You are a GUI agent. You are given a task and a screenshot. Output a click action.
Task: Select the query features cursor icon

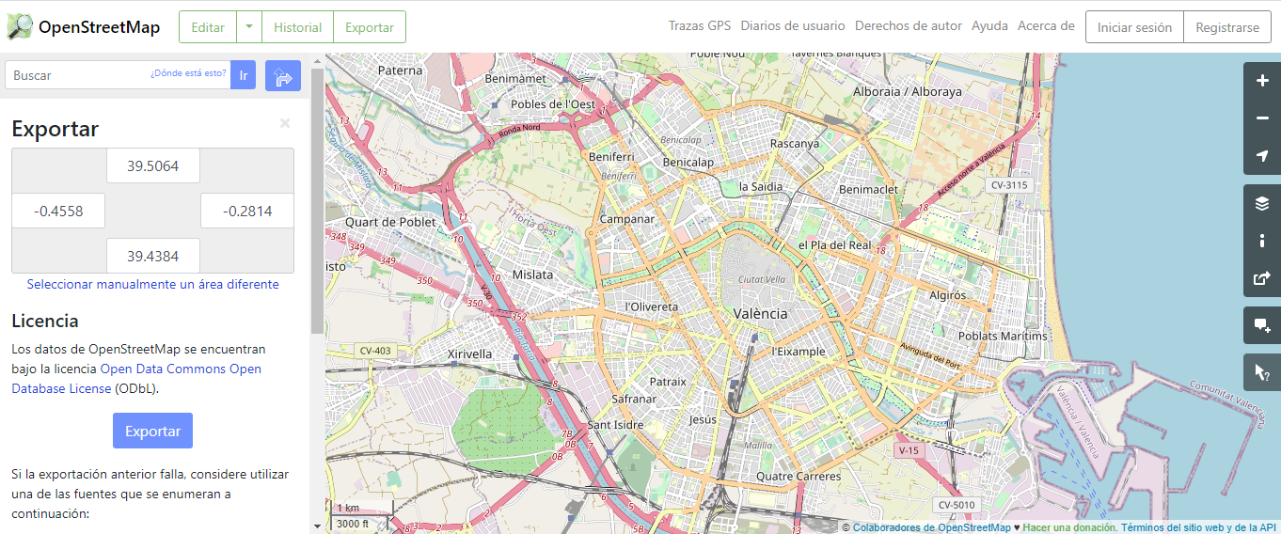pos(1262,372)
